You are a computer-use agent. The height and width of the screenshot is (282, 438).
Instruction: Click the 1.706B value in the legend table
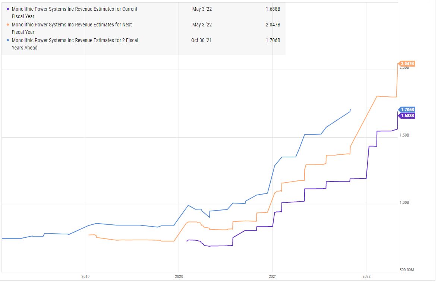coord(273,40)
